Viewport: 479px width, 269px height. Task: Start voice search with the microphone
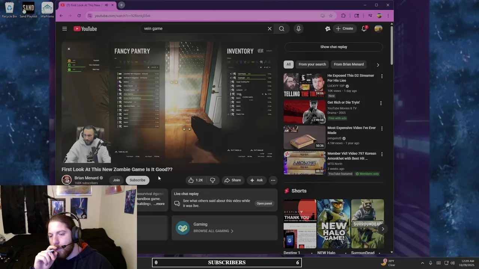pos(298,29)
